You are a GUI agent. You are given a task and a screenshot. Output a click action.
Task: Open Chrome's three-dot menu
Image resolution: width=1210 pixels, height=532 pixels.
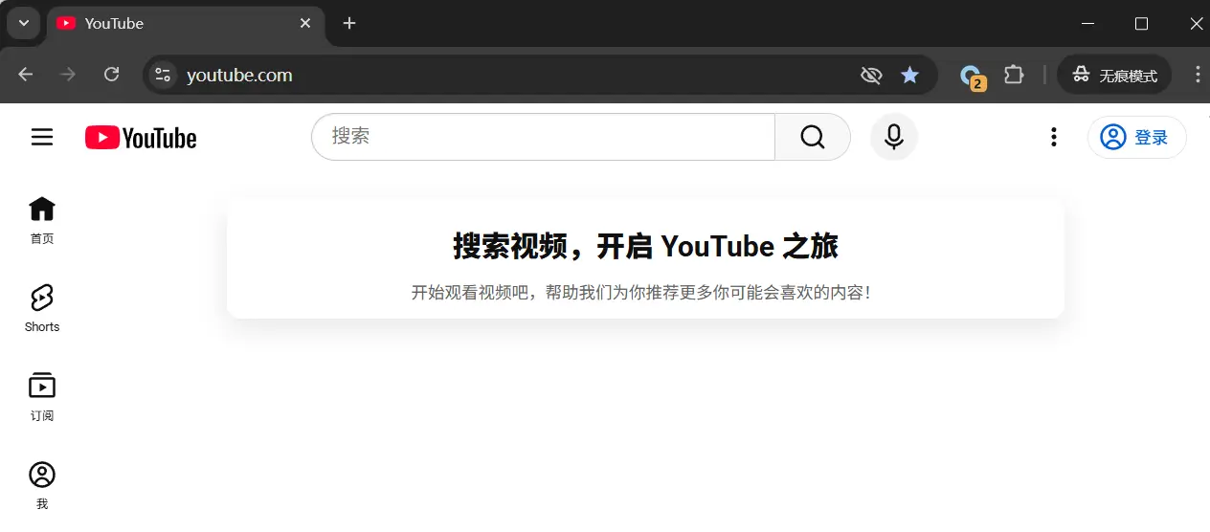(1198, 75)
